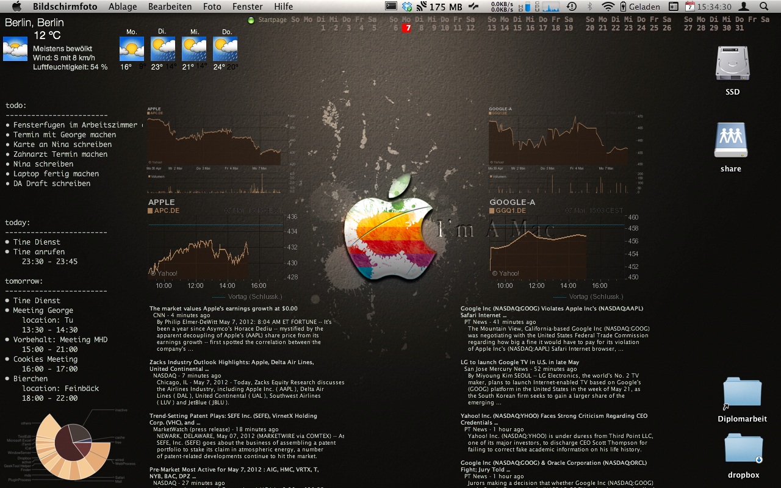
Task: Click the rainbow Apple logo wallpaper
Action: click(x=390, y=227)
